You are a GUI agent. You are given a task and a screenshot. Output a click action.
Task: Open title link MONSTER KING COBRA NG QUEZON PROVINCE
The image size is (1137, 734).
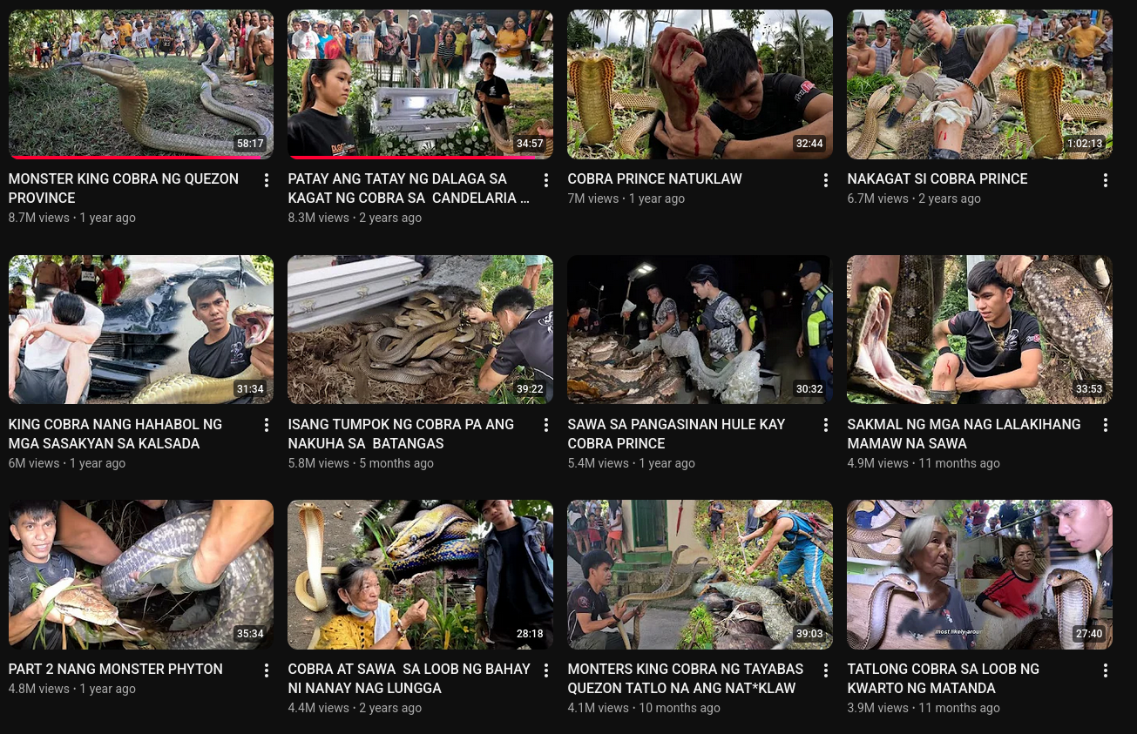(x=124, y=188)
